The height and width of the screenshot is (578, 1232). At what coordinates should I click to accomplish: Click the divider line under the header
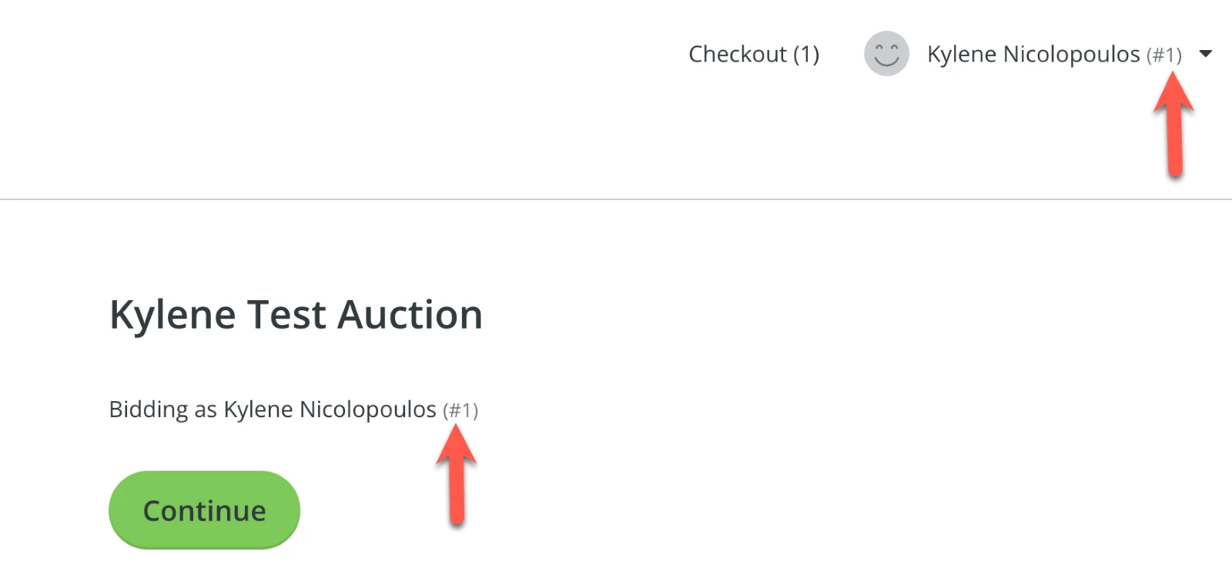point(616,199)
